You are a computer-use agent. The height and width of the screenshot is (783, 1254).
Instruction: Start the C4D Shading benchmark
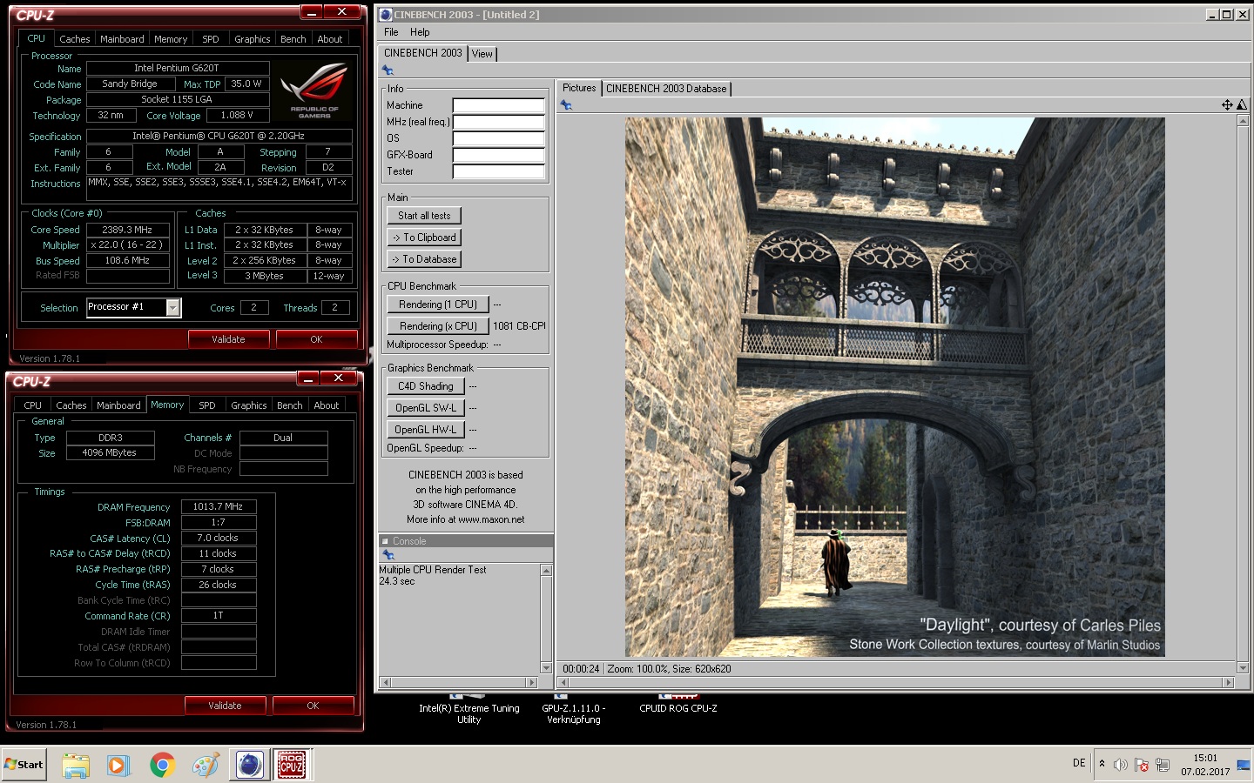(426, 386)
